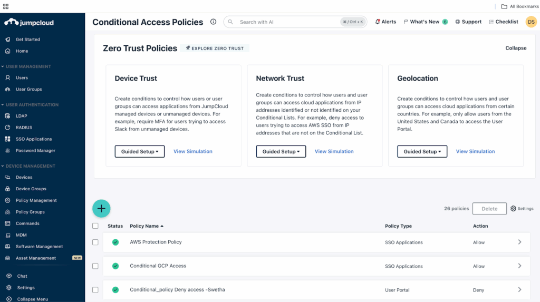The width and height of the screenshot is (540, 302).
Task: Click the teal plus add policy button
Action: (x=101, y=208)
